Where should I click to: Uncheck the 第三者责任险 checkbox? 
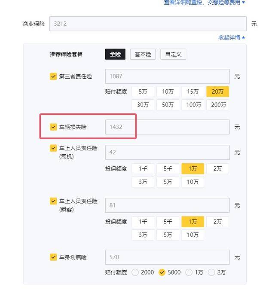[x=53, y=76]
